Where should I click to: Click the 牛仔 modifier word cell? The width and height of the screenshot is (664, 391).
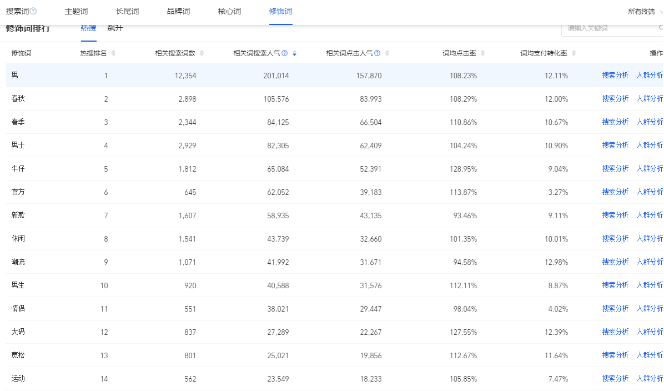(18, 169)
